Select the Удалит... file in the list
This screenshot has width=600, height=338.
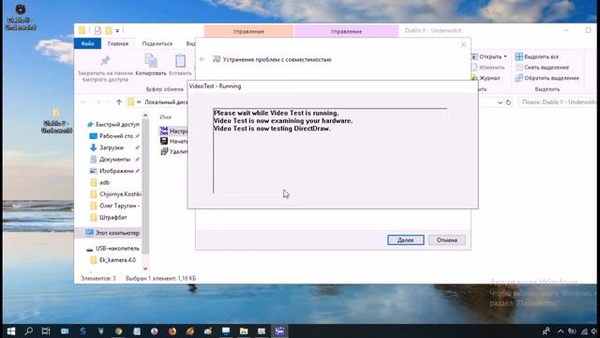point(173,152)
